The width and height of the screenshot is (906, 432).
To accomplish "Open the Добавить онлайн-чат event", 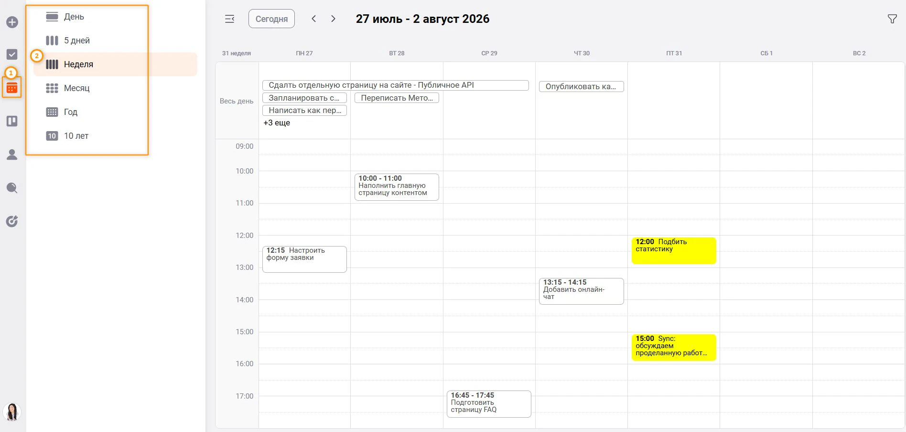I will click(x=581, y=291).
